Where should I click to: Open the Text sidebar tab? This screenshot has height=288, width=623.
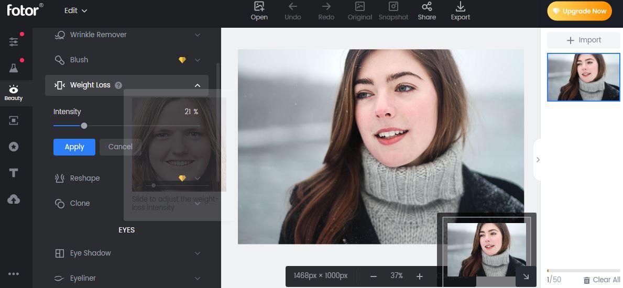pyautogui.click(x=14, y=173)
